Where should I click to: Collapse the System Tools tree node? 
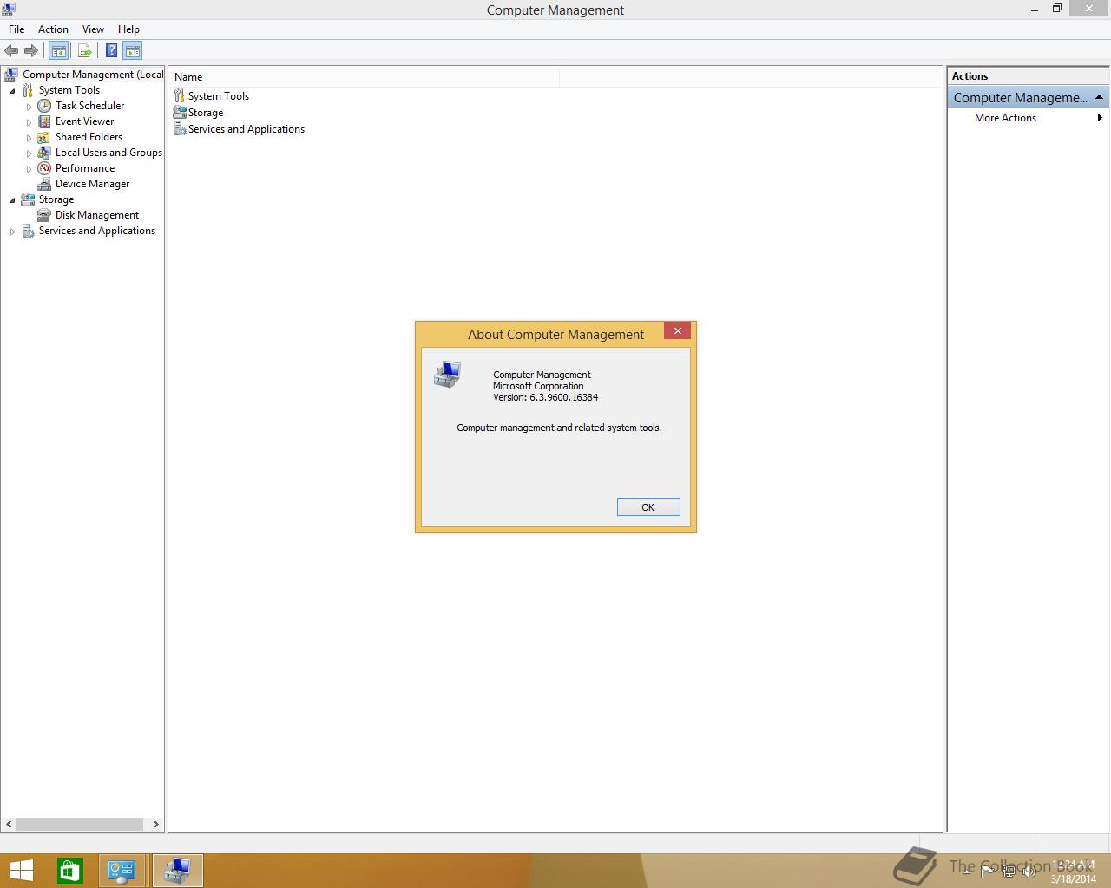pyautogui.click(x=12, y=91)
